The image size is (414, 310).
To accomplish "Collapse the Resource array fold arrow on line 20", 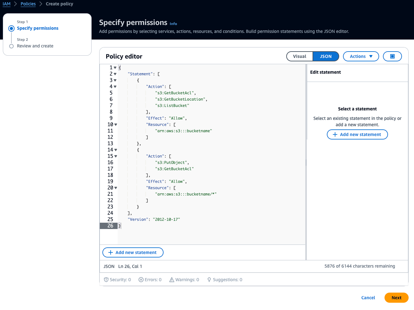I will pos(116,188).
